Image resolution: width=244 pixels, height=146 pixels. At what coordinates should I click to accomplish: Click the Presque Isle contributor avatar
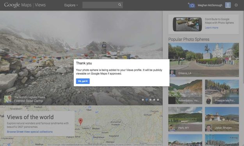click(x=208, y=101)
